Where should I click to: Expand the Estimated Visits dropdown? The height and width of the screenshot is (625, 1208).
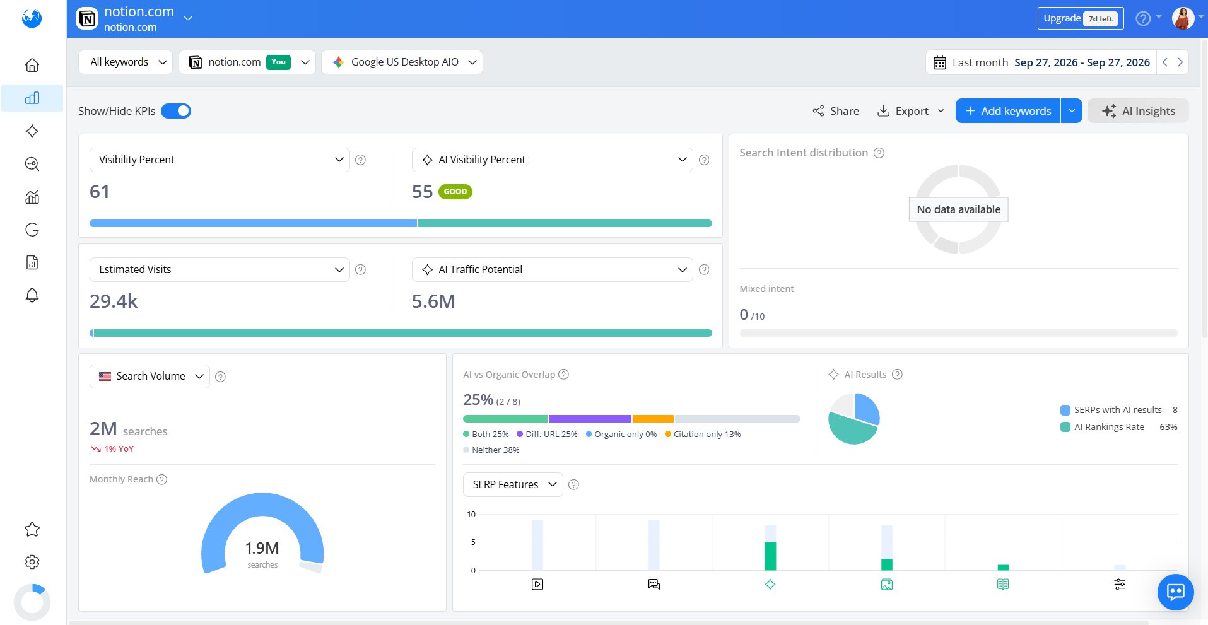(220, 270)
